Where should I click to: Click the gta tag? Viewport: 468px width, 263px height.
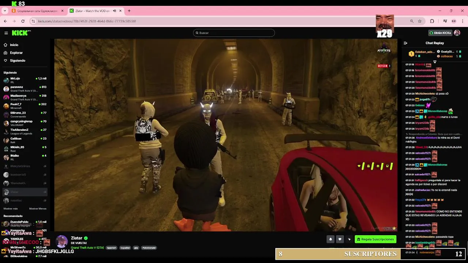pyautogui.click(x=136, y=248)
